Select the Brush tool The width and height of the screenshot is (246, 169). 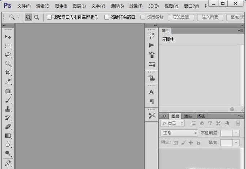pyautogui.click(x=8, y=101)
